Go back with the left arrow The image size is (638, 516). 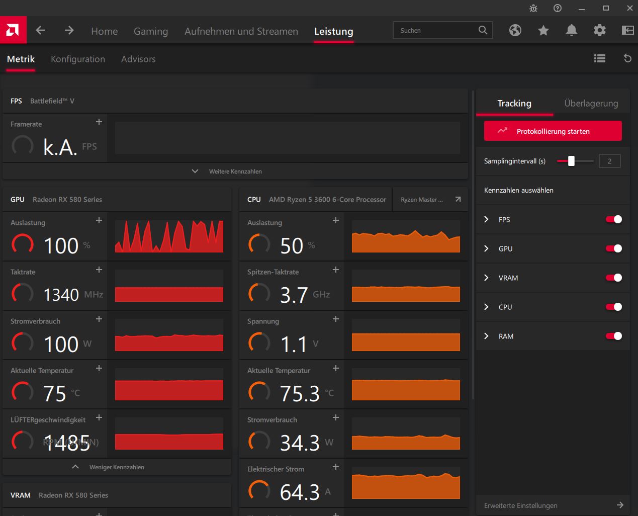click(40, 31)
